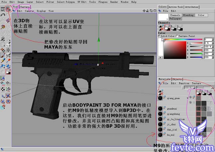Select the rotate tool icon
215x152 pixels.
(x=8, y=101)
